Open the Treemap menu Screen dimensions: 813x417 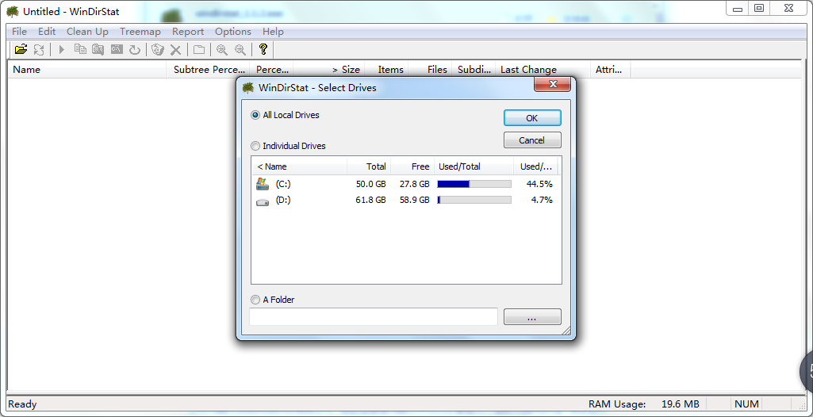(x=140, y=32)
